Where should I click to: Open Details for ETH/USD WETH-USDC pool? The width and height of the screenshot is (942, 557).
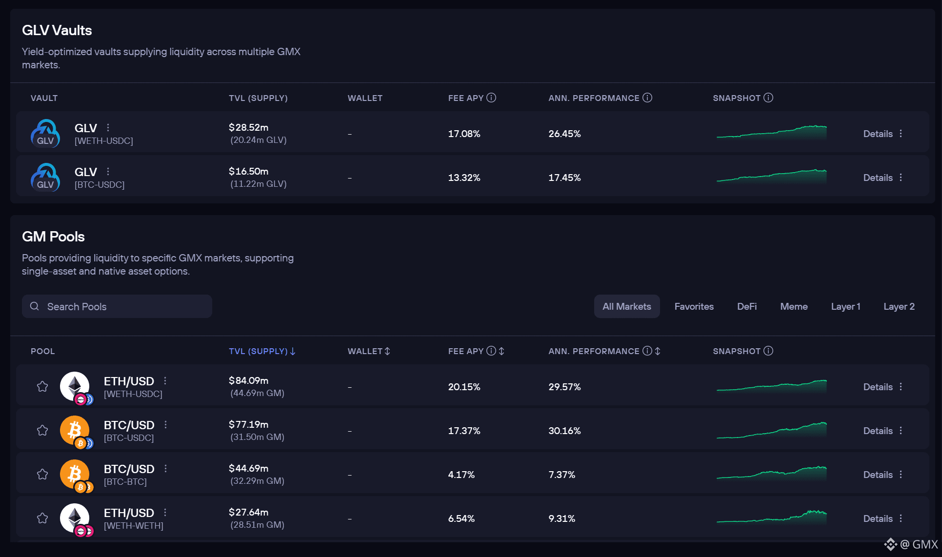point(878,387)
